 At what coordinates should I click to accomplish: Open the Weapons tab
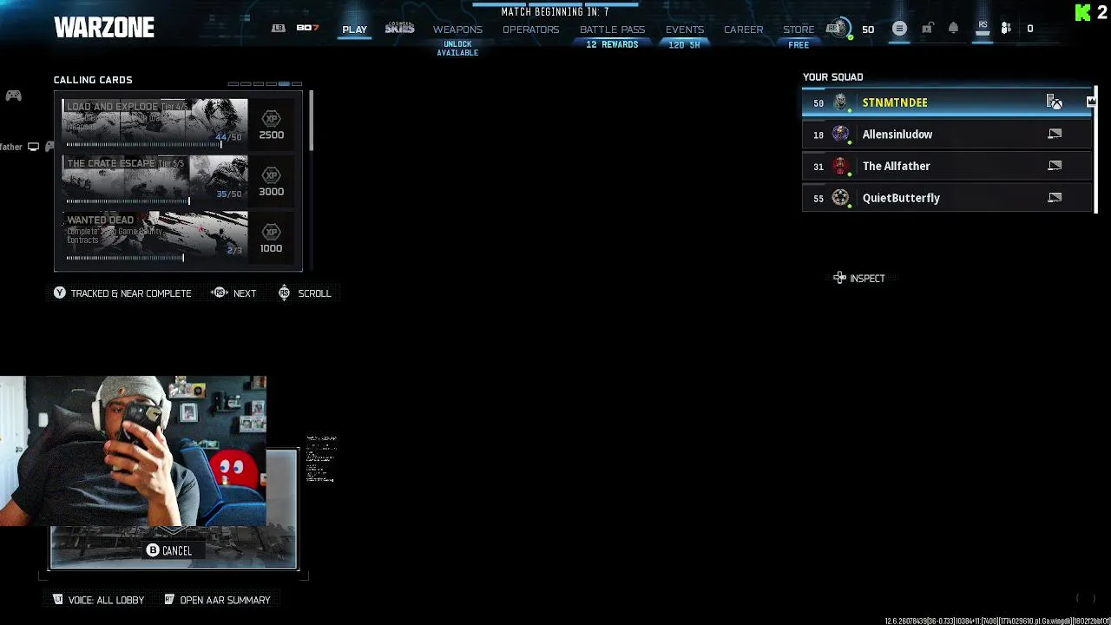(457, 30)
